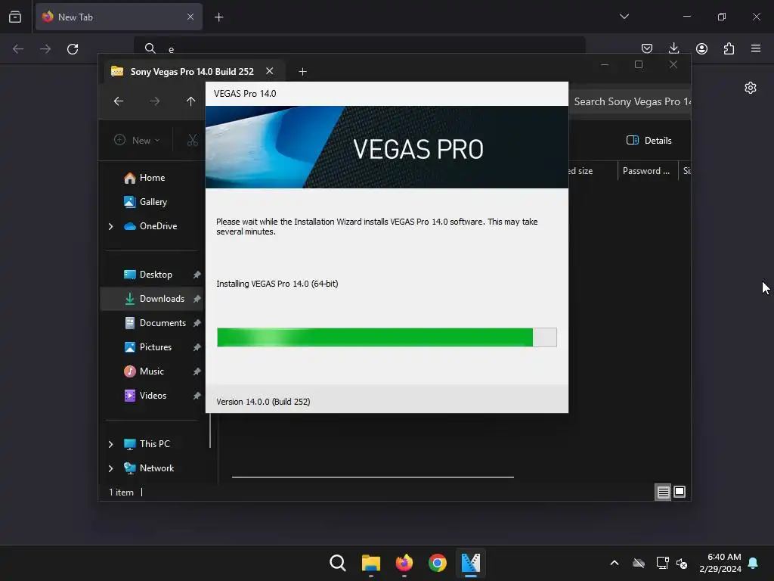774x581 pixels.
Task: Sort by the Password column header
Action: pyautogui.click(x=646, y=171)
